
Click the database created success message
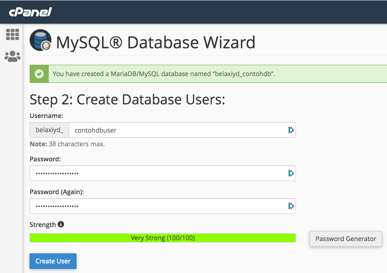click(x=164, y=74)
